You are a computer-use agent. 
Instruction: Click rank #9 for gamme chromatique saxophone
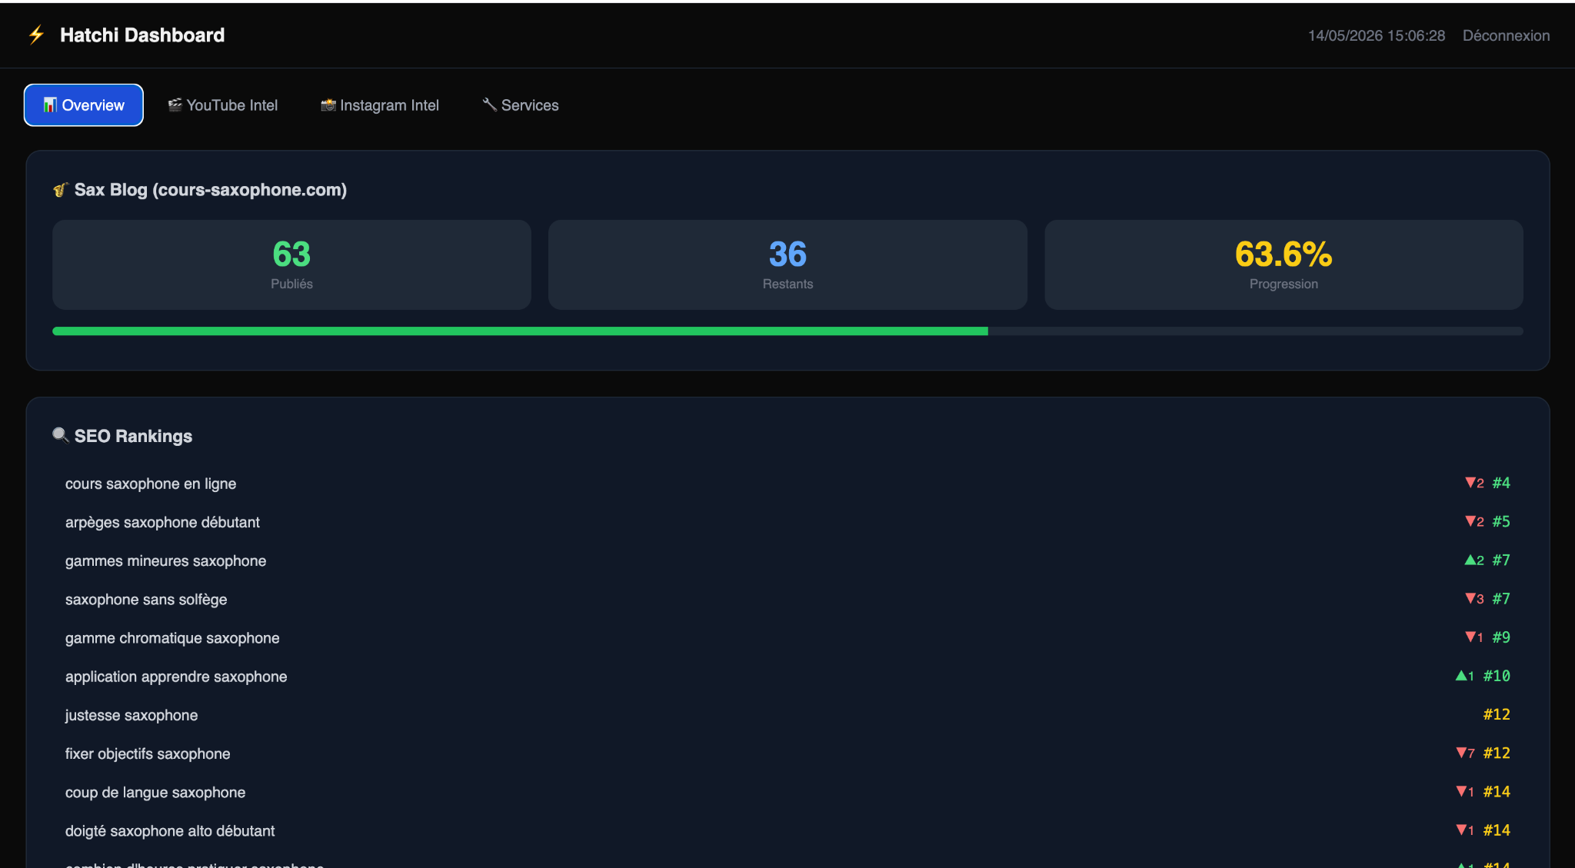1501,637
